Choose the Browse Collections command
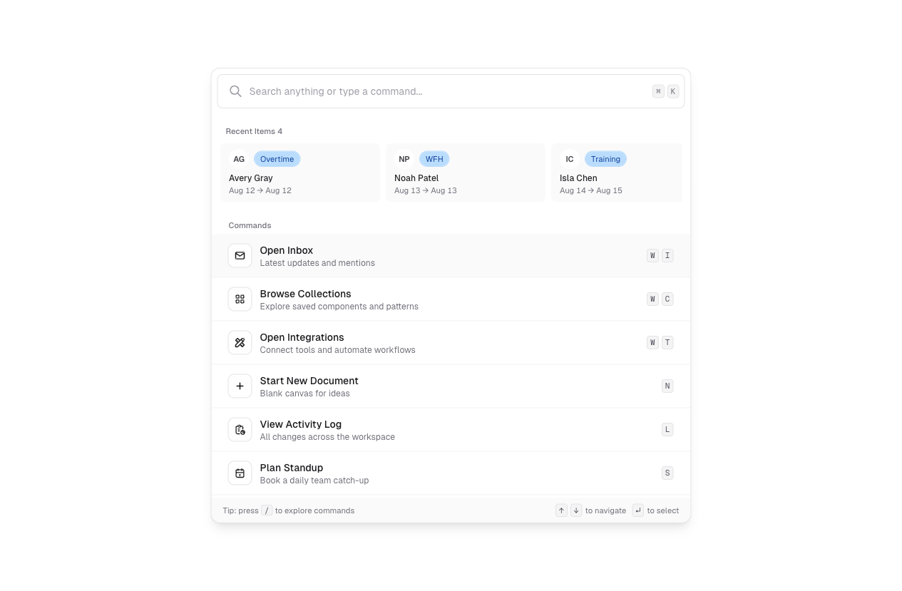 [x=451, y=299]
